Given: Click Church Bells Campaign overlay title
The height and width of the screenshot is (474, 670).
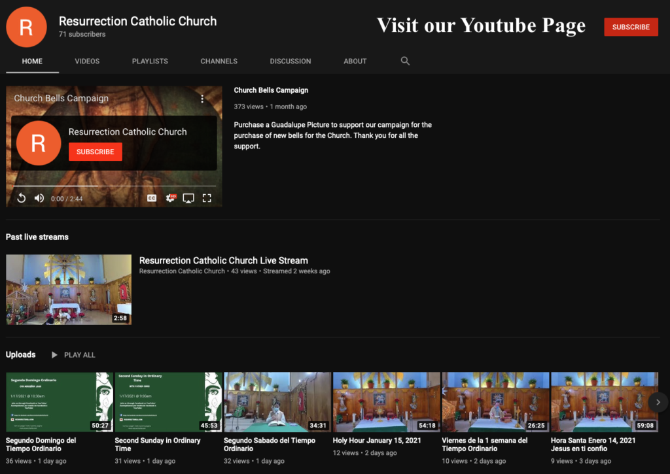Looking at the screenshot, I should tap(61, 98).
